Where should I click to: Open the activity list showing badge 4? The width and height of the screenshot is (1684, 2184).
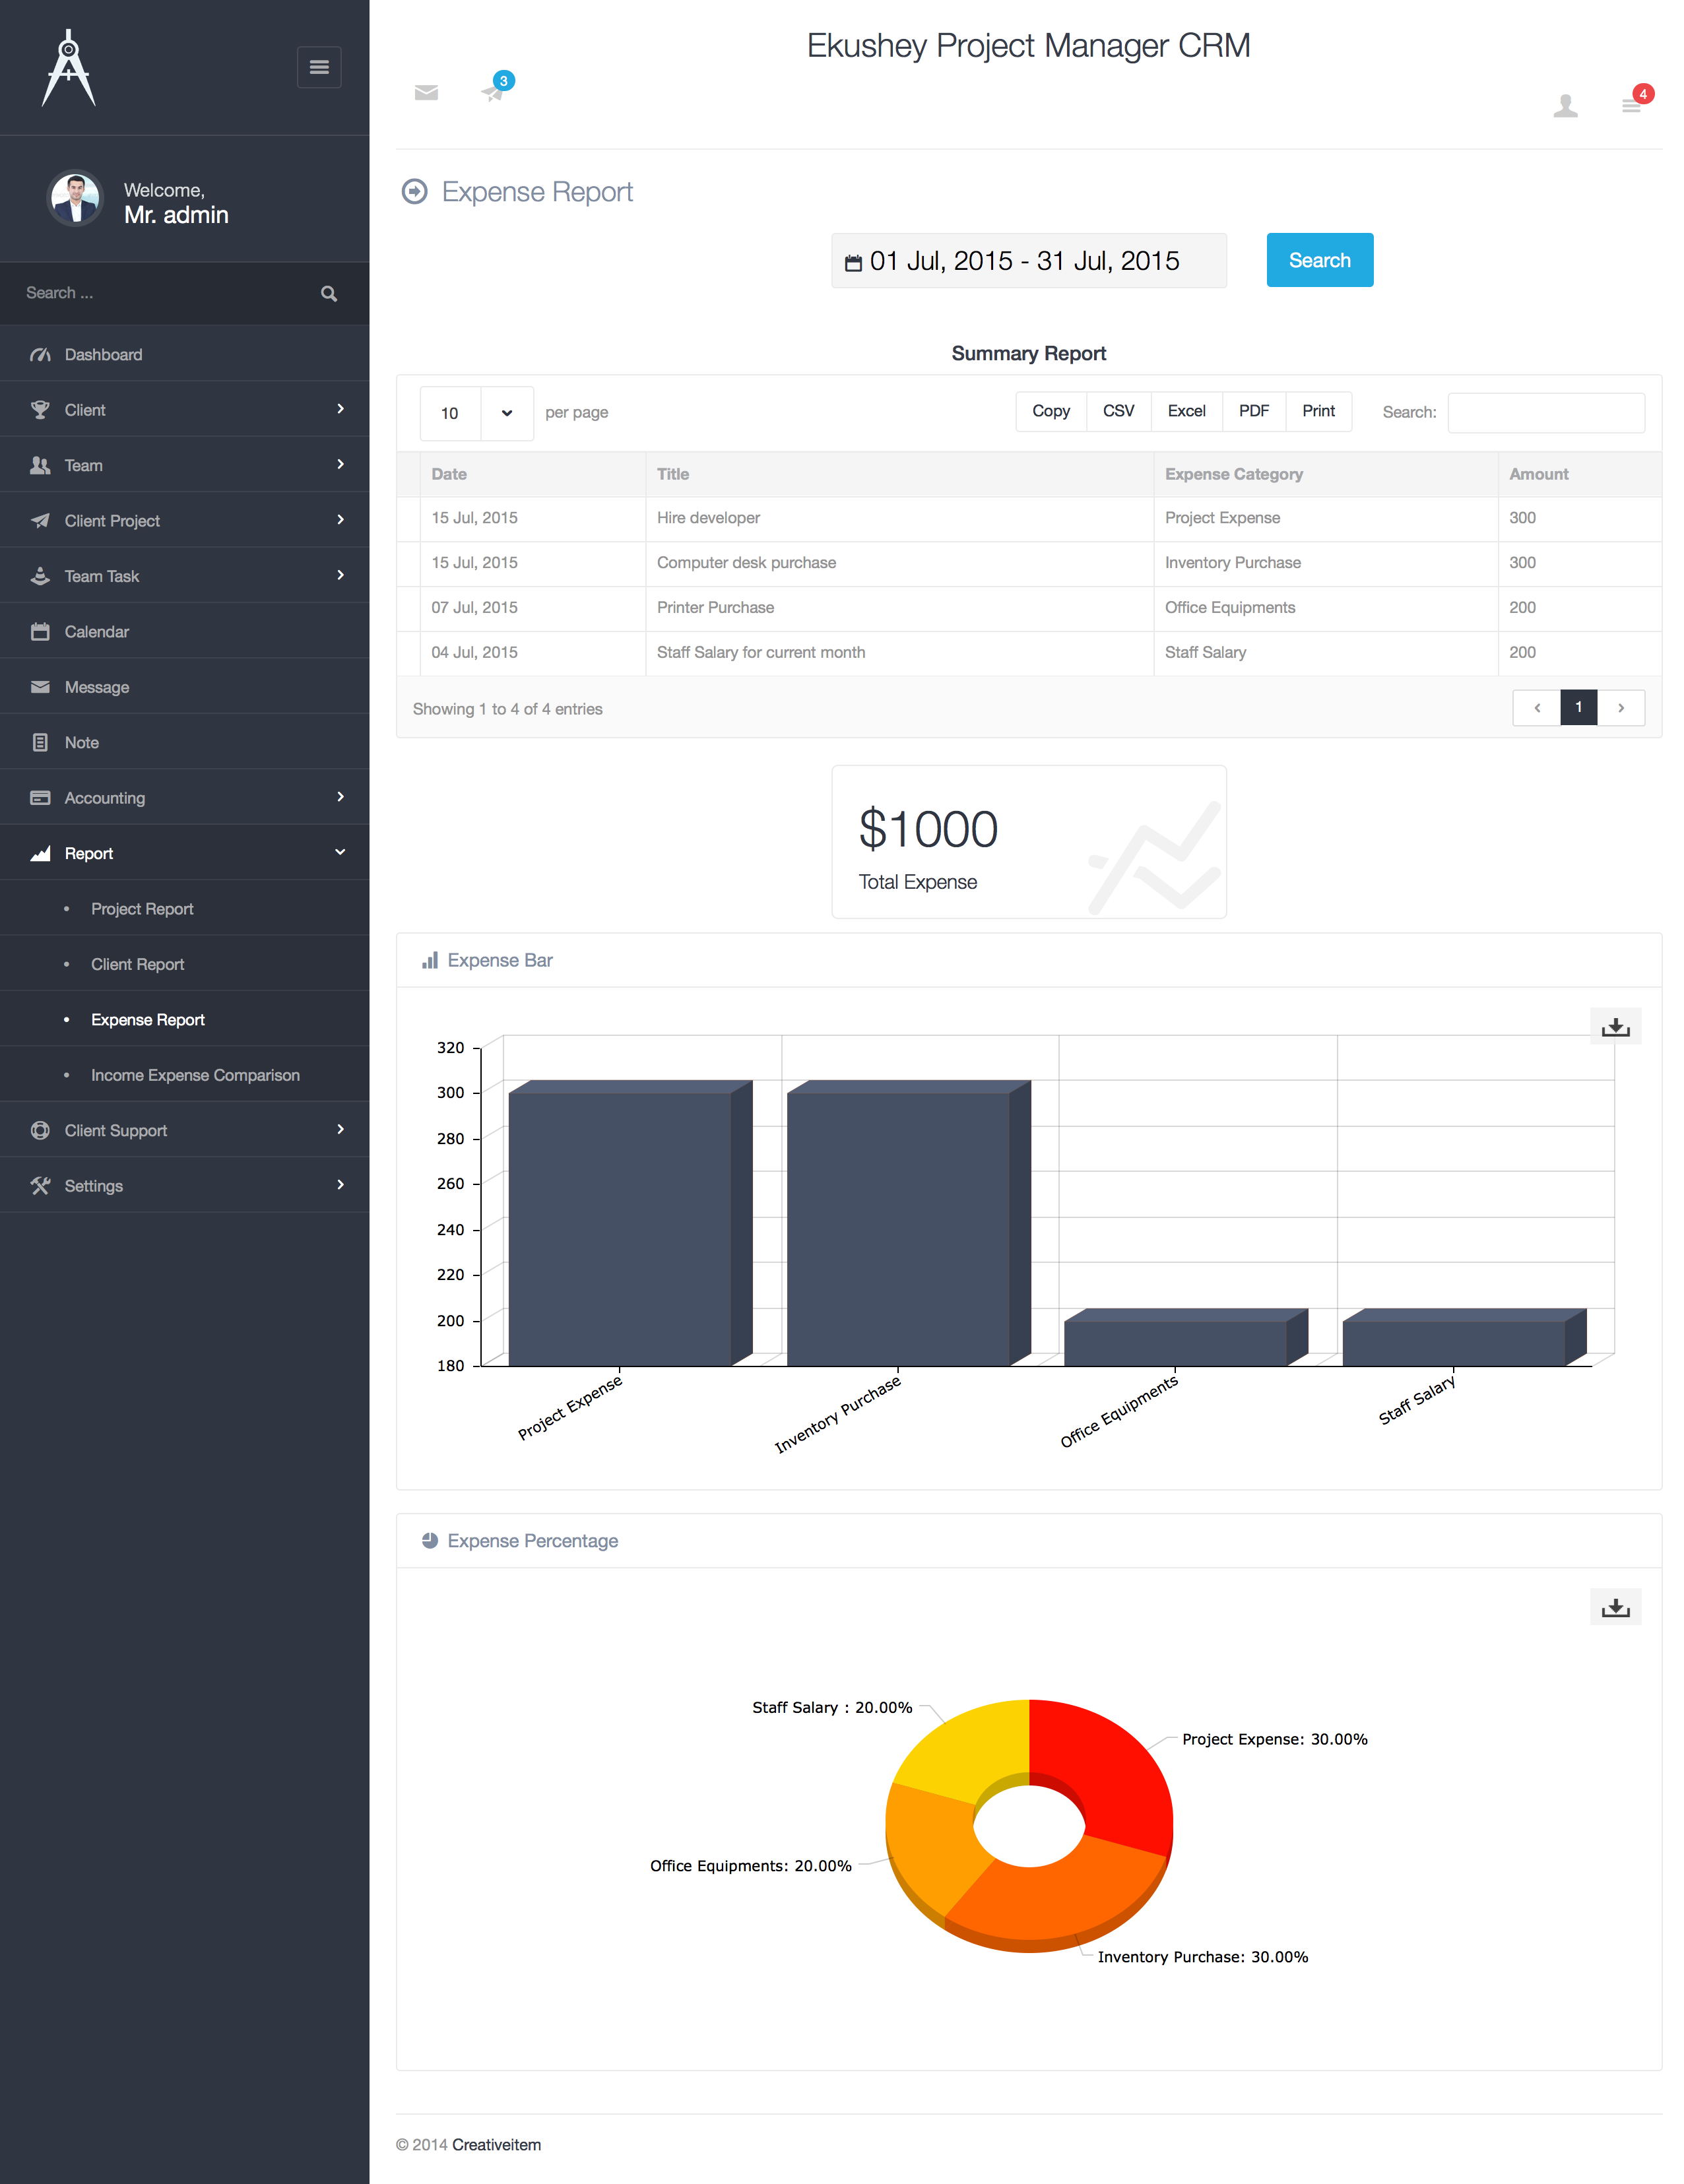[1631, 104]
